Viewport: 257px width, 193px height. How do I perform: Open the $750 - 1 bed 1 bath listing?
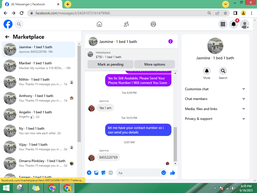tap(108, 57)
